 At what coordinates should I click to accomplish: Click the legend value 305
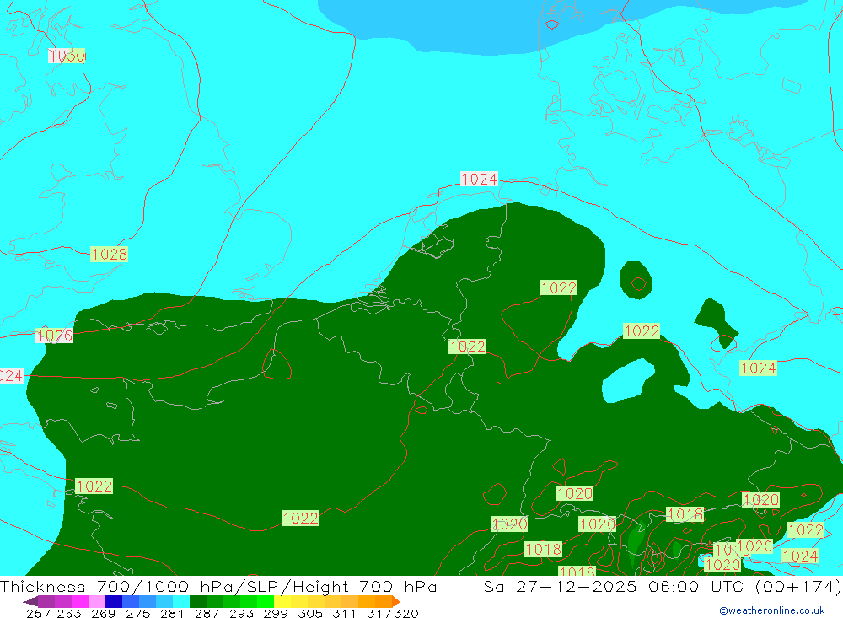coord(310,614)
